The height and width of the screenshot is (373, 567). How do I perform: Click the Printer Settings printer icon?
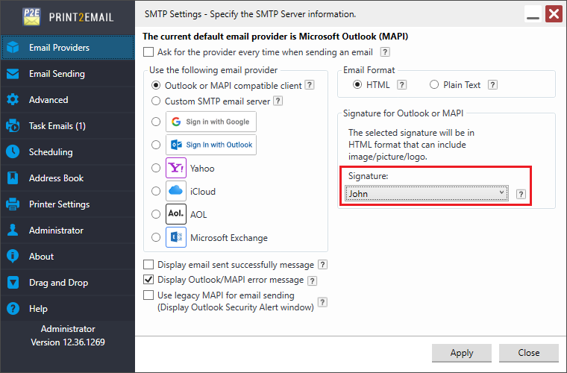pos(13,204)
